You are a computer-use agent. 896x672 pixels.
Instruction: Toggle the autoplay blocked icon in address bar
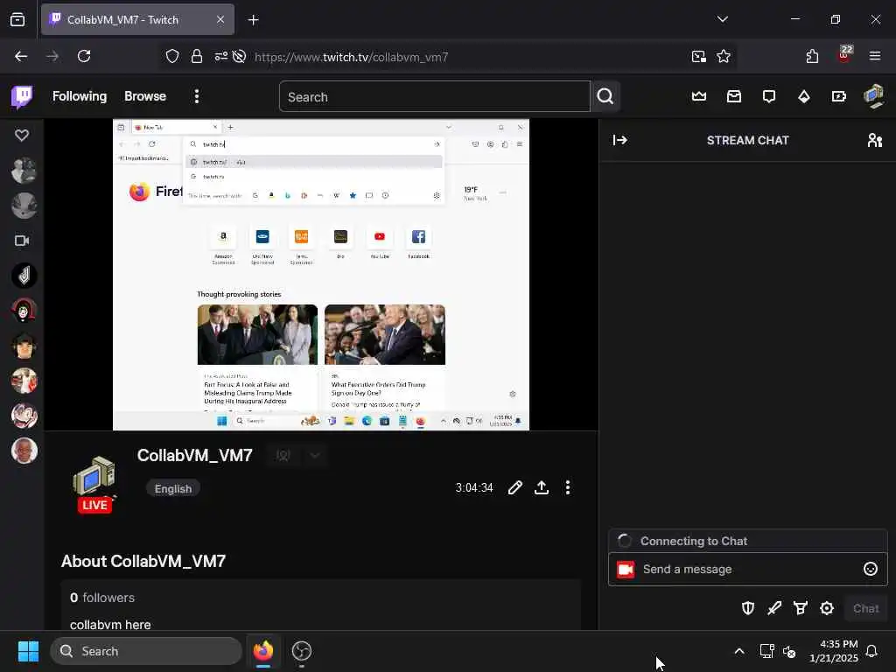click(240, 56)
